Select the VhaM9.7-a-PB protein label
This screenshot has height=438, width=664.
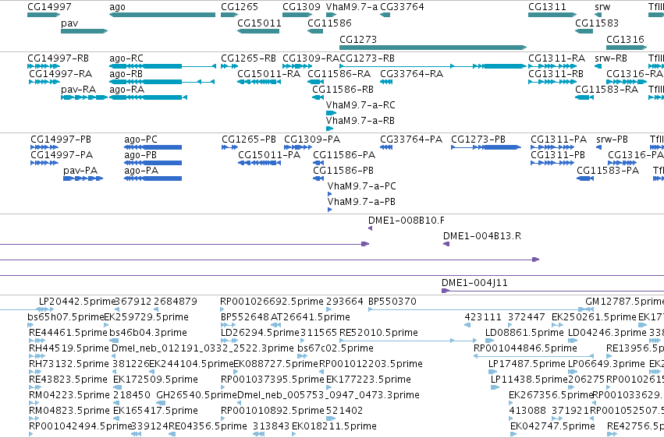pyautogui.click(x=361, y=202)
